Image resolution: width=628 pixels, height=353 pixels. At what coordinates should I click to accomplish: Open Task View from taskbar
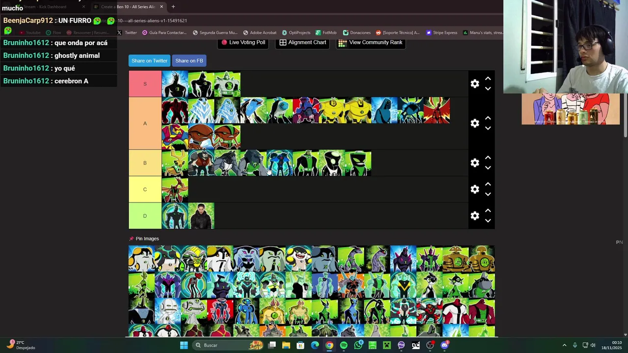272,345
